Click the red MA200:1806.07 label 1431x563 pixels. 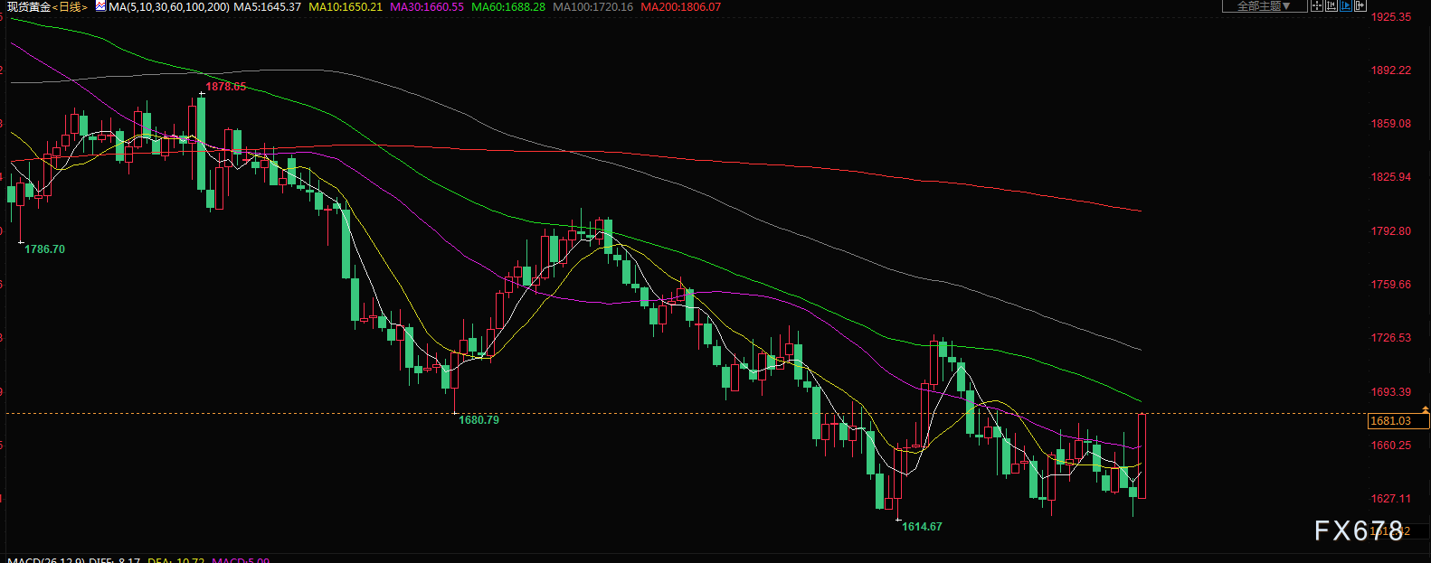[x=680, y=7]
